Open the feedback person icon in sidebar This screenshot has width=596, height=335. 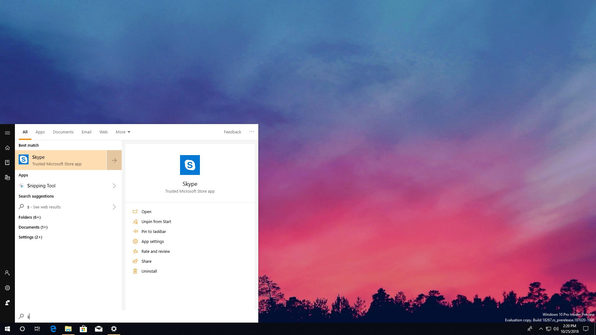point(7,303)
